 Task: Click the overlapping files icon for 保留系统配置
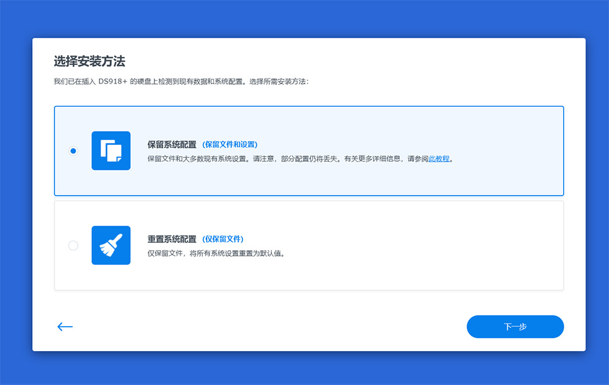click(111, 151)
